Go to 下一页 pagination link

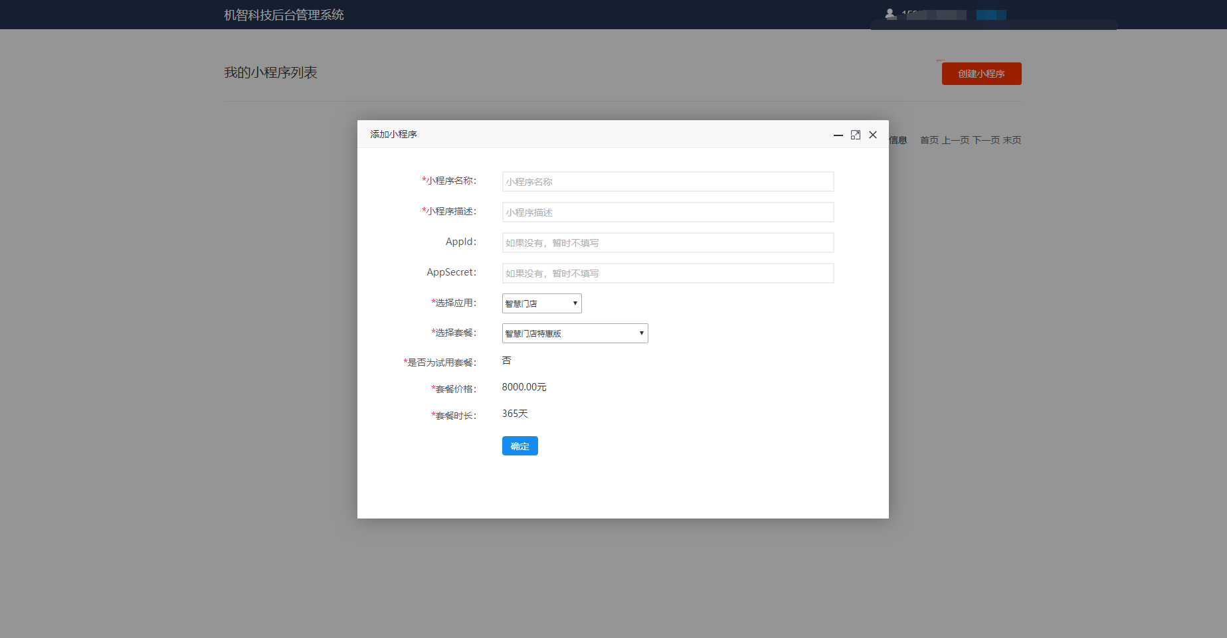[986, 140]
